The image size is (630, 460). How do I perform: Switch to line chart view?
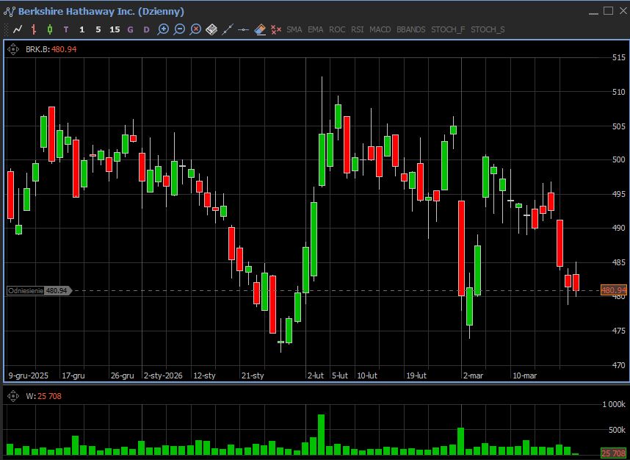(18, 29)
